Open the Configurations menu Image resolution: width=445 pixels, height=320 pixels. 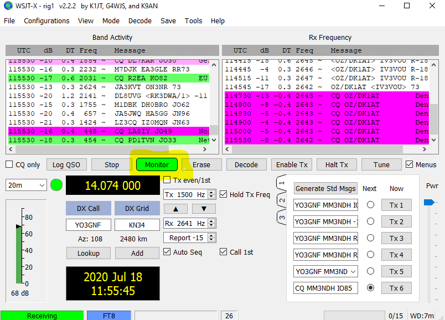(x=46, y=20)
